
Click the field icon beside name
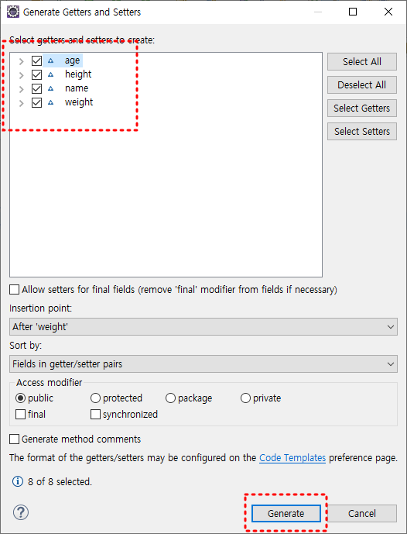pyautogui.click(x=50, y=88)
